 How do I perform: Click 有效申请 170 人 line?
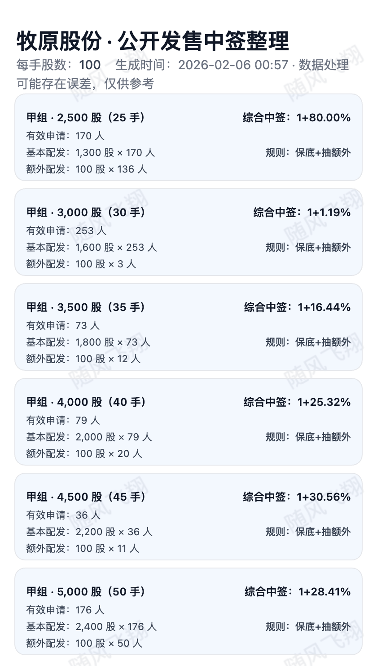click(x=66, y=136)
